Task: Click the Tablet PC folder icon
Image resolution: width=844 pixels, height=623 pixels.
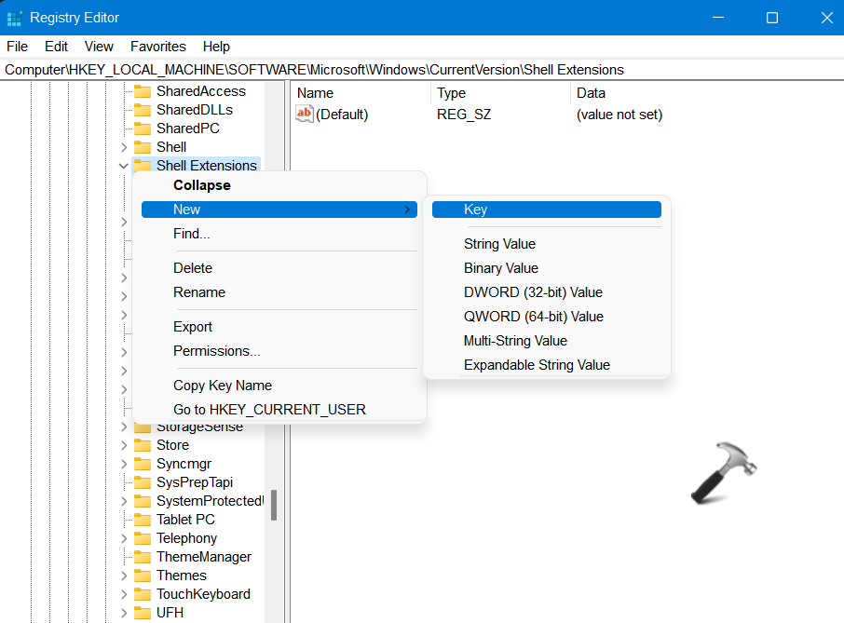Action: point(142,520)
